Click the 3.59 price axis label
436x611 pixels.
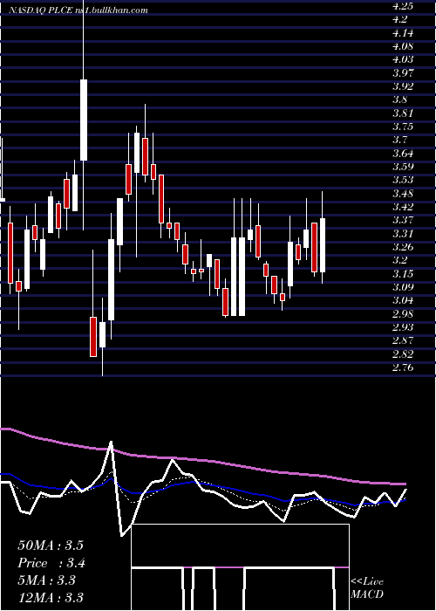[403, 167]
